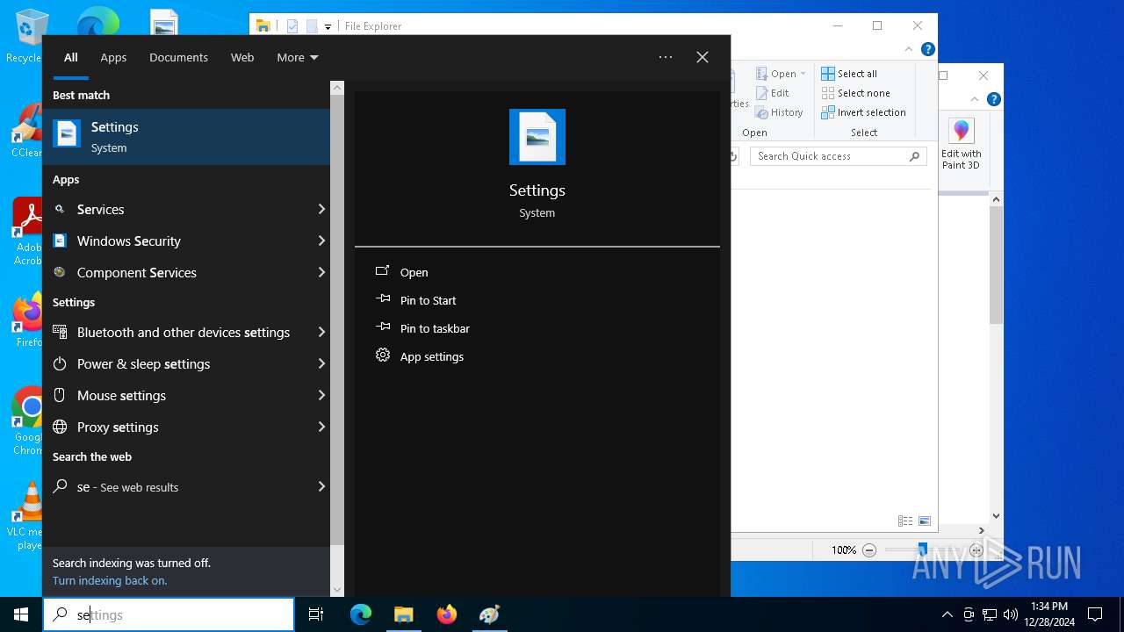Click the volume speaker tray icon
Viewport: 1124px width, 632px height.
pyautogui.click(x=1011, y=614)
